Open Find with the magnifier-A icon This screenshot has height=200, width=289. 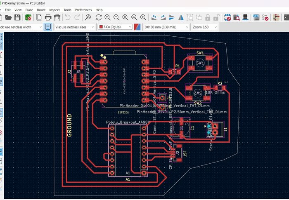pyautogui.click(x=88, y=17)
